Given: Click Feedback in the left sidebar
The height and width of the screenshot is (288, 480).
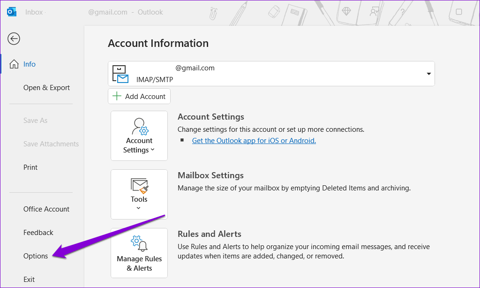Looking at the screenshot, I should coord(38,232).
